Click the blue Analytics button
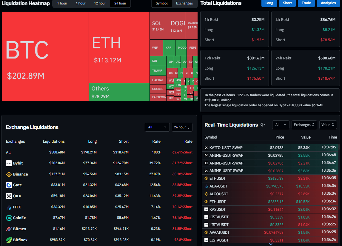The image size is (342, 246). [x=328, y=3]
